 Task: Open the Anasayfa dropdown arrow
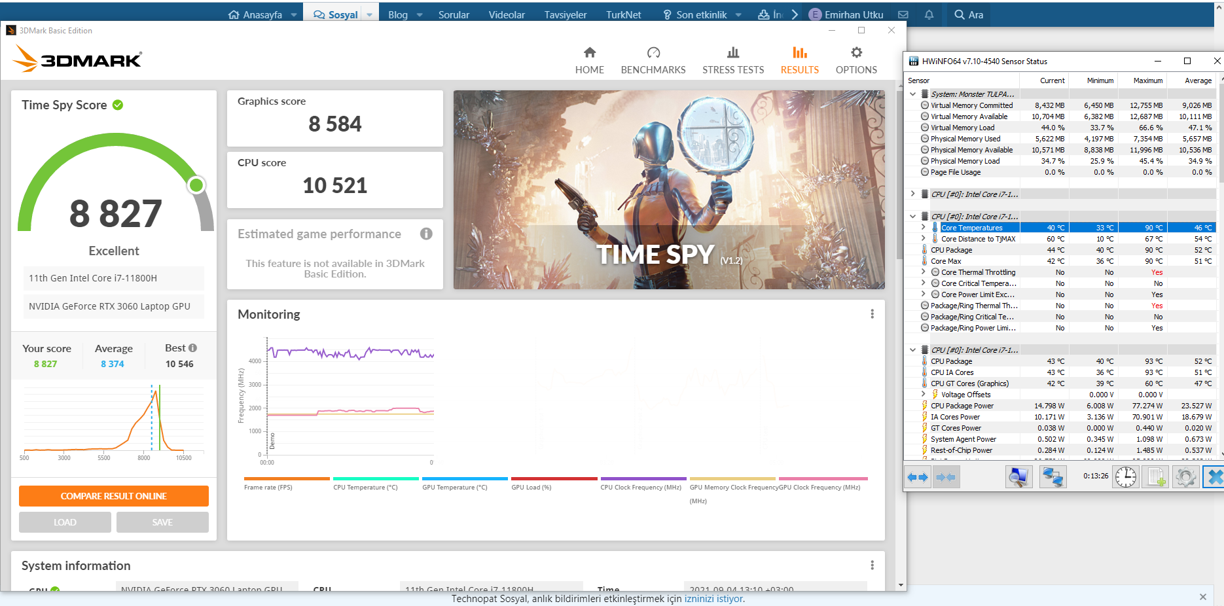(x=294, y=14)
